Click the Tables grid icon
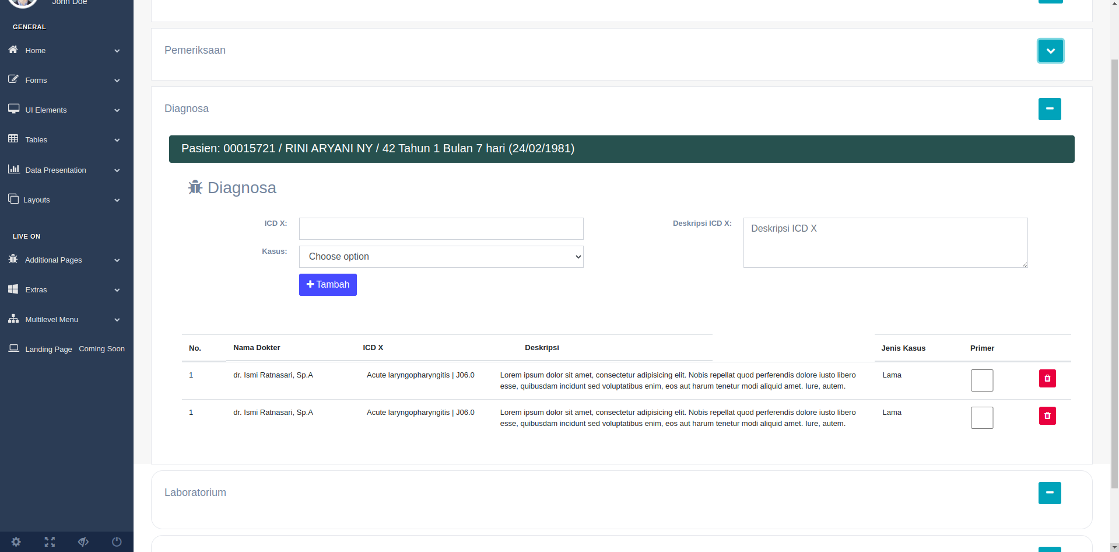Screen dimensions: 1119x552 click(x=13, y=139)
